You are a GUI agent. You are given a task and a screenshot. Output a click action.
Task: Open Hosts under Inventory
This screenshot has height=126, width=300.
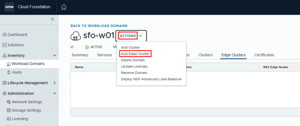pyautogui.click(x=17, y=72)
